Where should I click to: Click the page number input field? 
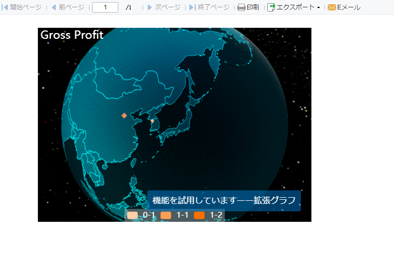(105, 7)
